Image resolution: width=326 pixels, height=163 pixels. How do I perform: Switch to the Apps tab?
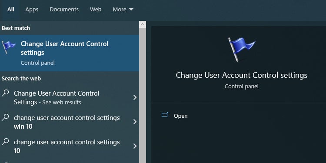pos(32,10)
